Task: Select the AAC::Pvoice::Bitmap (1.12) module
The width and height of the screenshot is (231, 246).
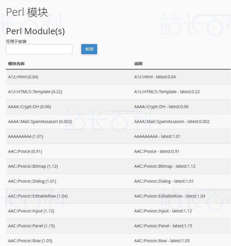Action: (x=33, y=166)
